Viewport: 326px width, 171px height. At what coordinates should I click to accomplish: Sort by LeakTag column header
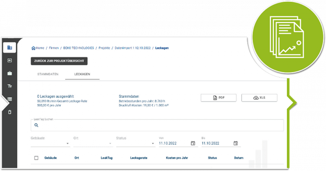107,158
